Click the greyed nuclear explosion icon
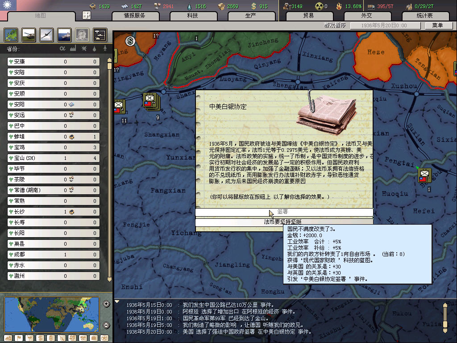The width and height of the screenshot is (457, 343). tap(82, 35)
